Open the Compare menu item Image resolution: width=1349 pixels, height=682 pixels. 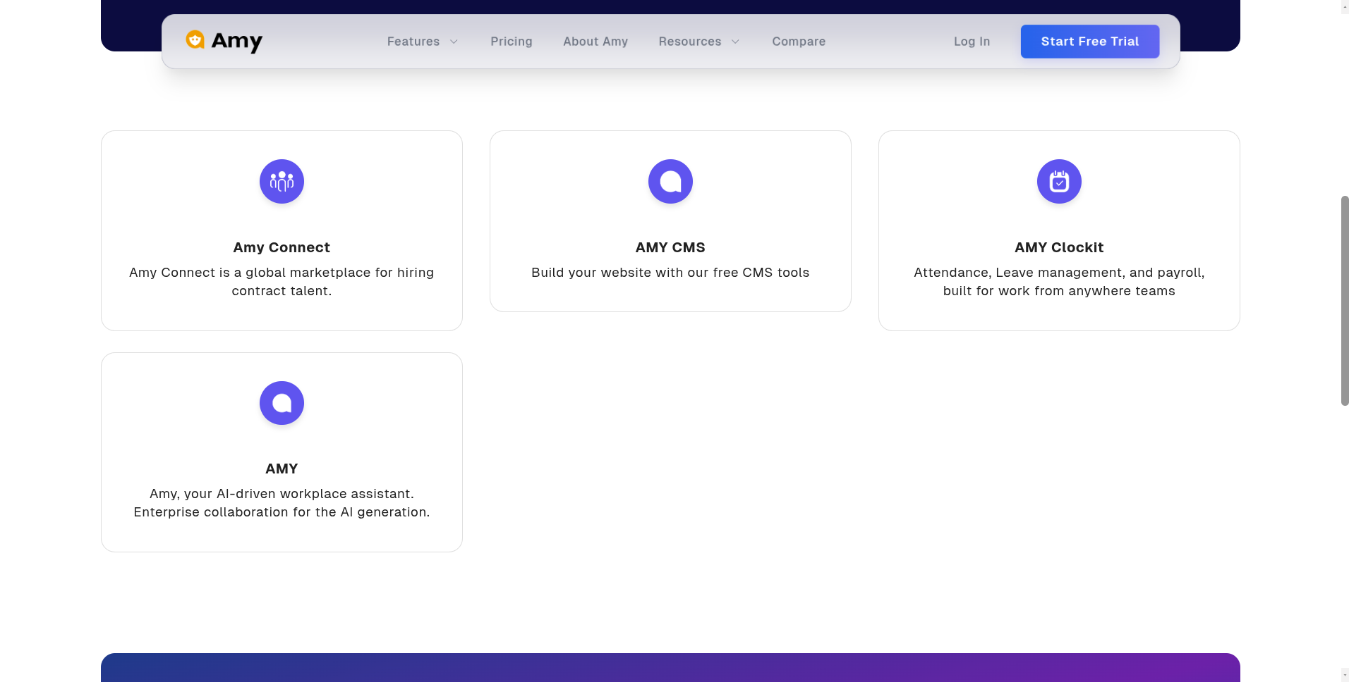click(799, 42)
